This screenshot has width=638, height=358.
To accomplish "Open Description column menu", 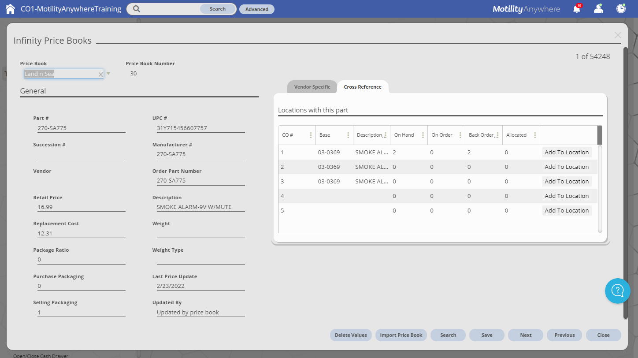I will tap(386, 135).
